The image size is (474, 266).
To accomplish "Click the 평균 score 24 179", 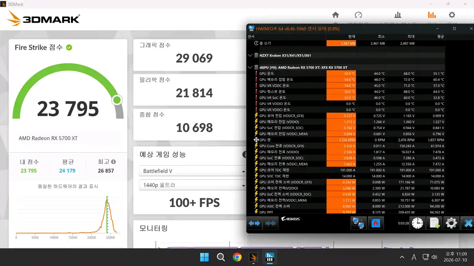I will 67,171.
